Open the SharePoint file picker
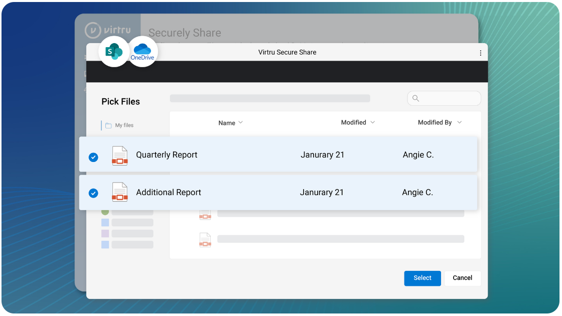562x316 pixels. (x=114, y=51)
